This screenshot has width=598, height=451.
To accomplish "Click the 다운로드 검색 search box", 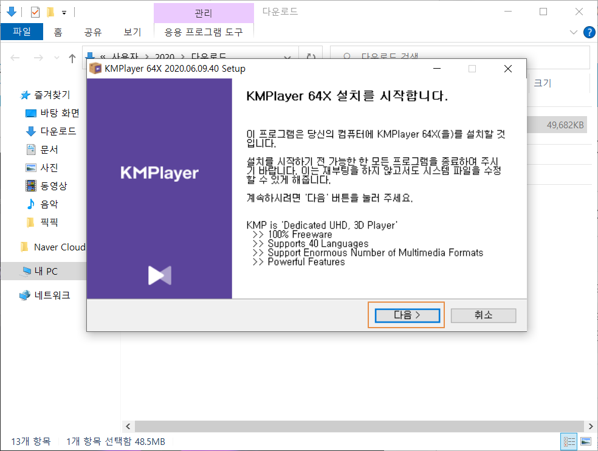I will tap(459, 57).
